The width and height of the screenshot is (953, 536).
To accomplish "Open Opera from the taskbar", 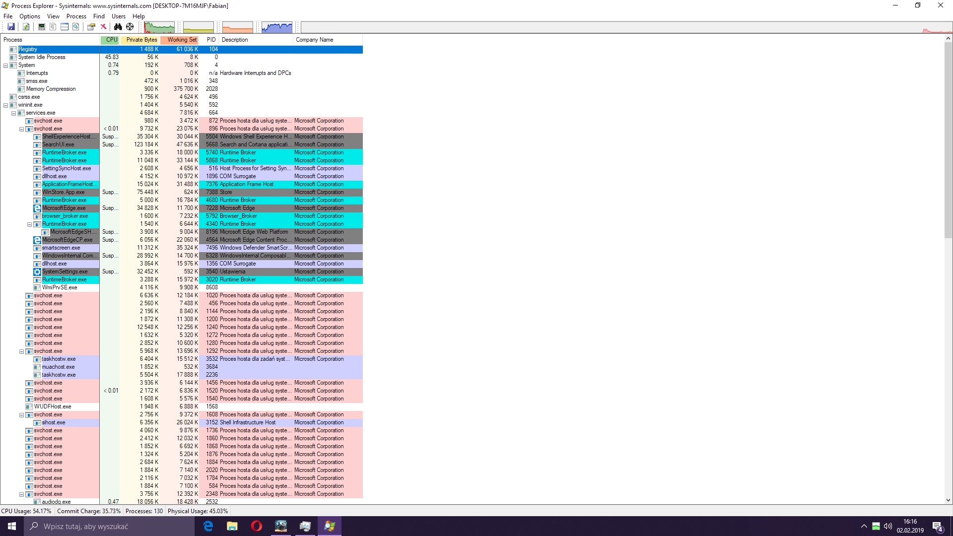I will pos(257,526).
